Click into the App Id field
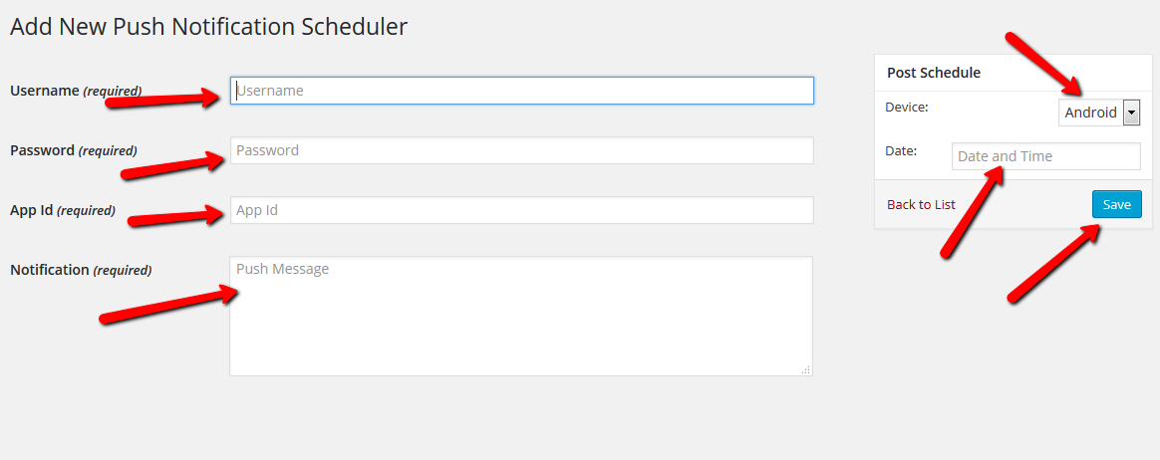The width and height of the screenshot is (1160, 460). point(521,210)
